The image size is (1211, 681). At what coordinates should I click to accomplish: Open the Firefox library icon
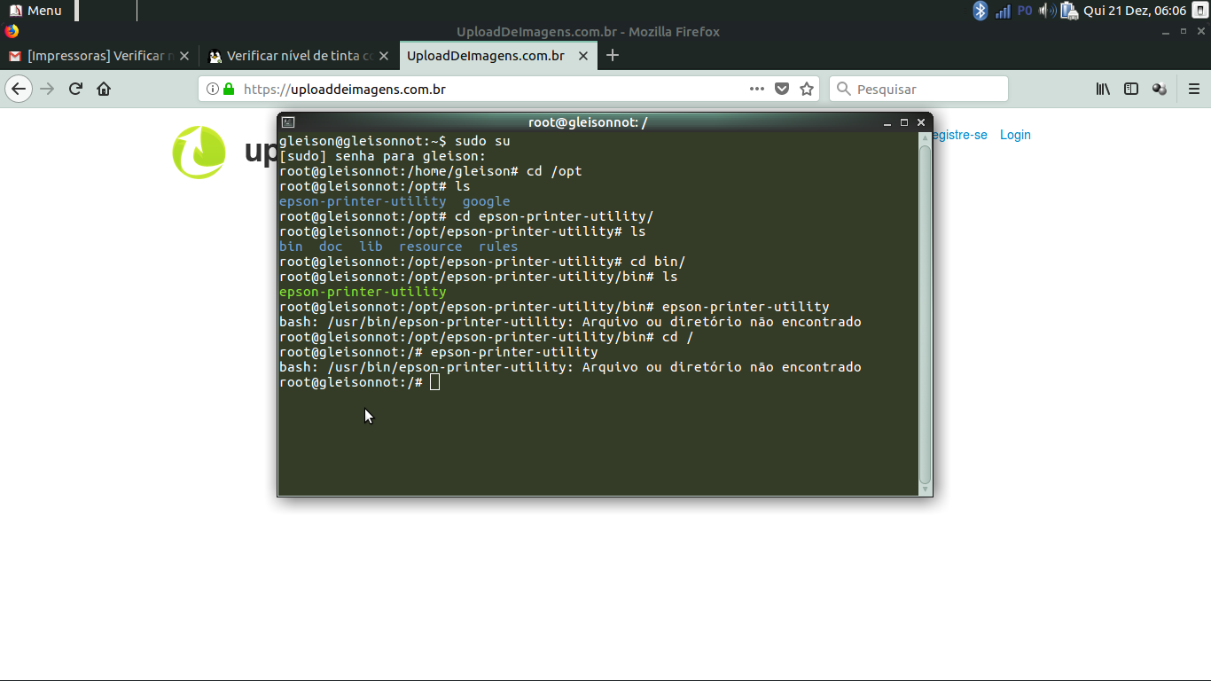pyautogui.click(x=1103, y=89)
